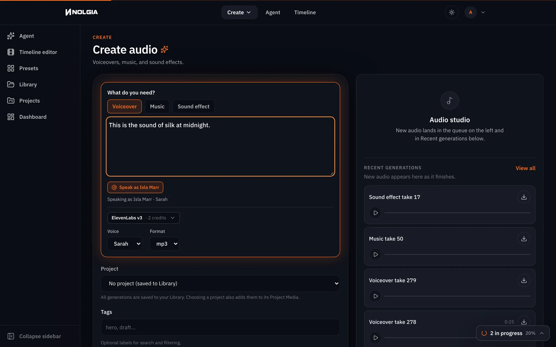Click the Audio studio music note icon
Viewport: 556px width, 347px height.
click(x=450, y=101)
